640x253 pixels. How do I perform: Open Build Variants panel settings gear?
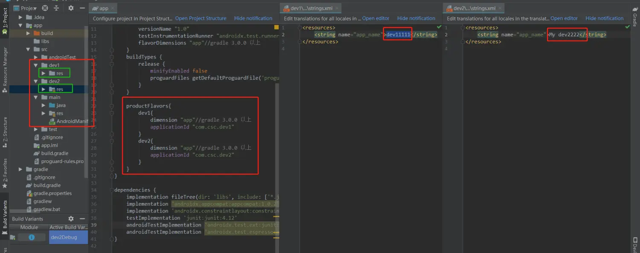tap(71, 219)
